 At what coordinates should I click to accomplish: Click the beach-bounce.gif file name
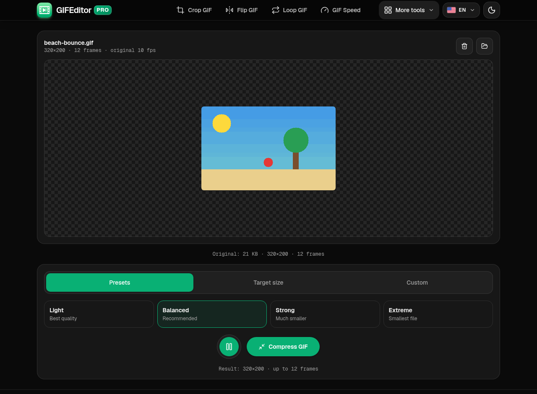pos(69,43)
